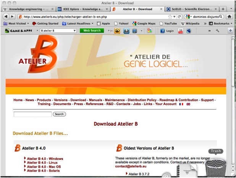The width and height of the screenshot is (236, 178).
Task: Open the Apple bookmark
Action: point(103,23)
